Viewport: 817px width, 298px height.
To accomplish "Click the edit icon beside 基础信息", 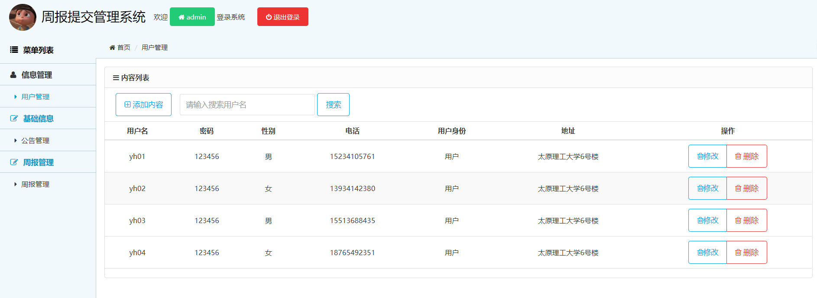I will click(x=14, y=119).
